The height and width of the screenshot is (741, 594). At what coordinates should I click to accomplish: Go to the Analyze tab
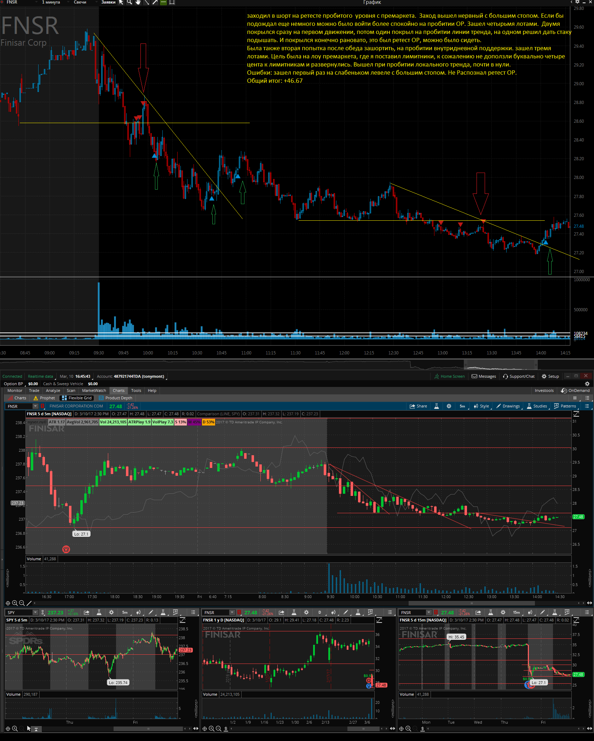(53, 390)
